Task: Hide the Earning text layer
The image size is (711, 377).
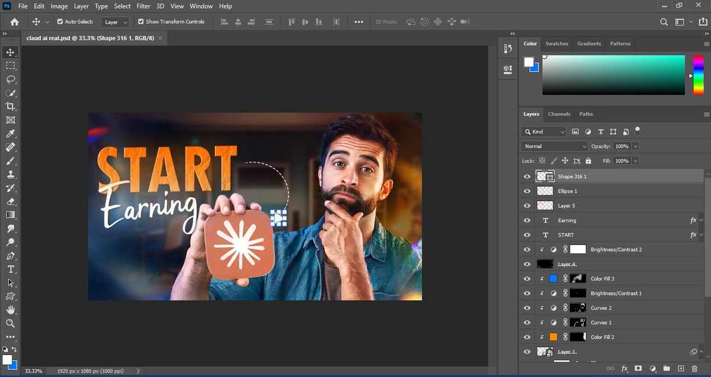Action: [527, 220]
